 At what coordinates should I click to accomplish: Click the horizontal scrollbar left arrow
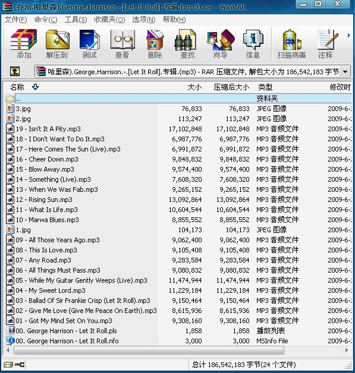tap(8, 350)
